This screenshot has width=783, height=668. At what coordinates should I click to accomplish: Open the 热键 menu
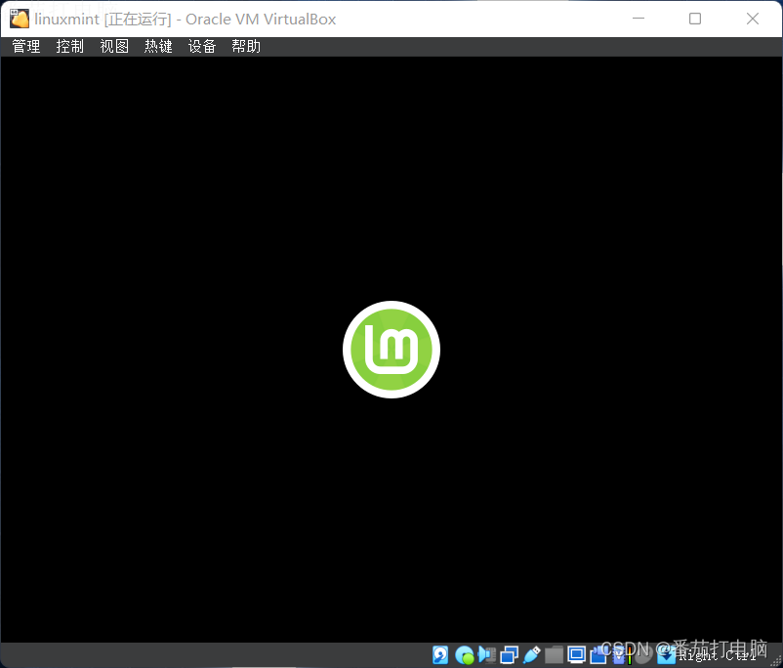pyautogui.click(x=158, y=47)
